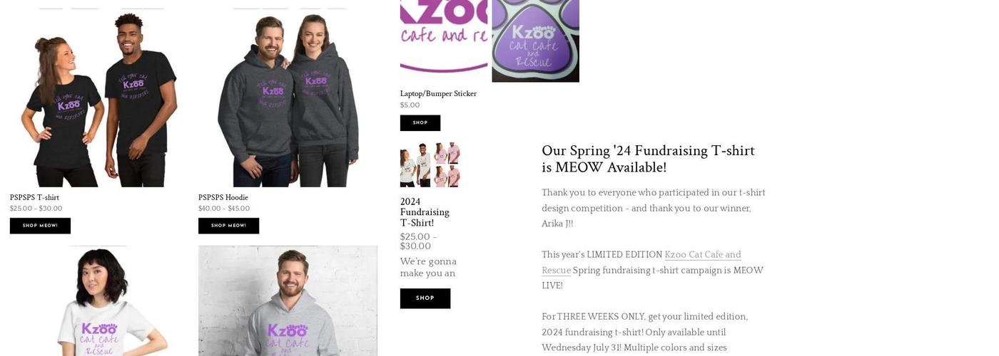Click the PSPSPS T-shirt product title
999x356 pixels.
click(x=34, y=198)
